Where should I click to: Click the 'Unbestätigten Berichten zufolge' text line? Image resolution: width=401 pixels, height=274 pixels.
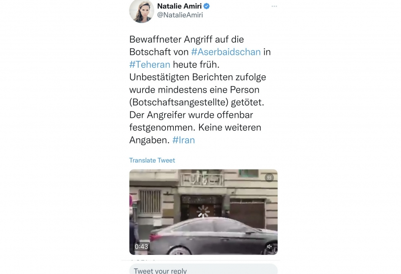[x=197, y=77]
